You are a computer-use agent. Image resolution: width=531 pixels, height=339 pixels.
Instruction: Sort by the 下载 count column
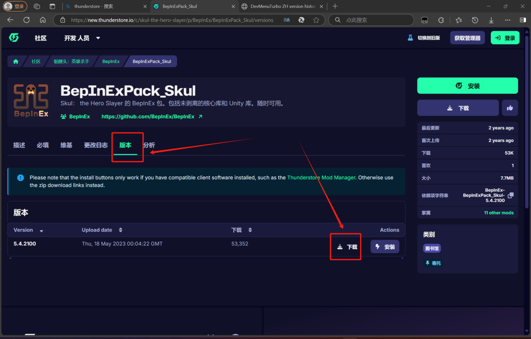point(241,230)
